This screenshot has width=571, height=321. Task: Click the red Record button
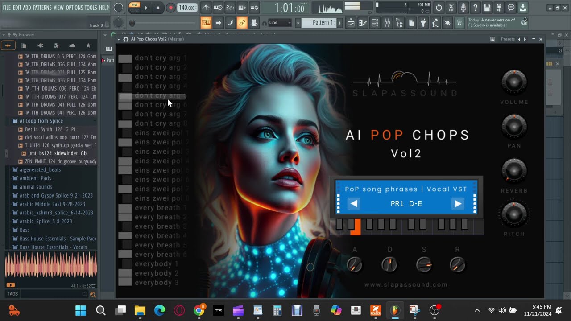point(170,8)
